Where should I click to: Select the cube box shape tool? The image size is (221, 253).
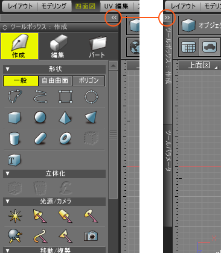coord(14,118)
